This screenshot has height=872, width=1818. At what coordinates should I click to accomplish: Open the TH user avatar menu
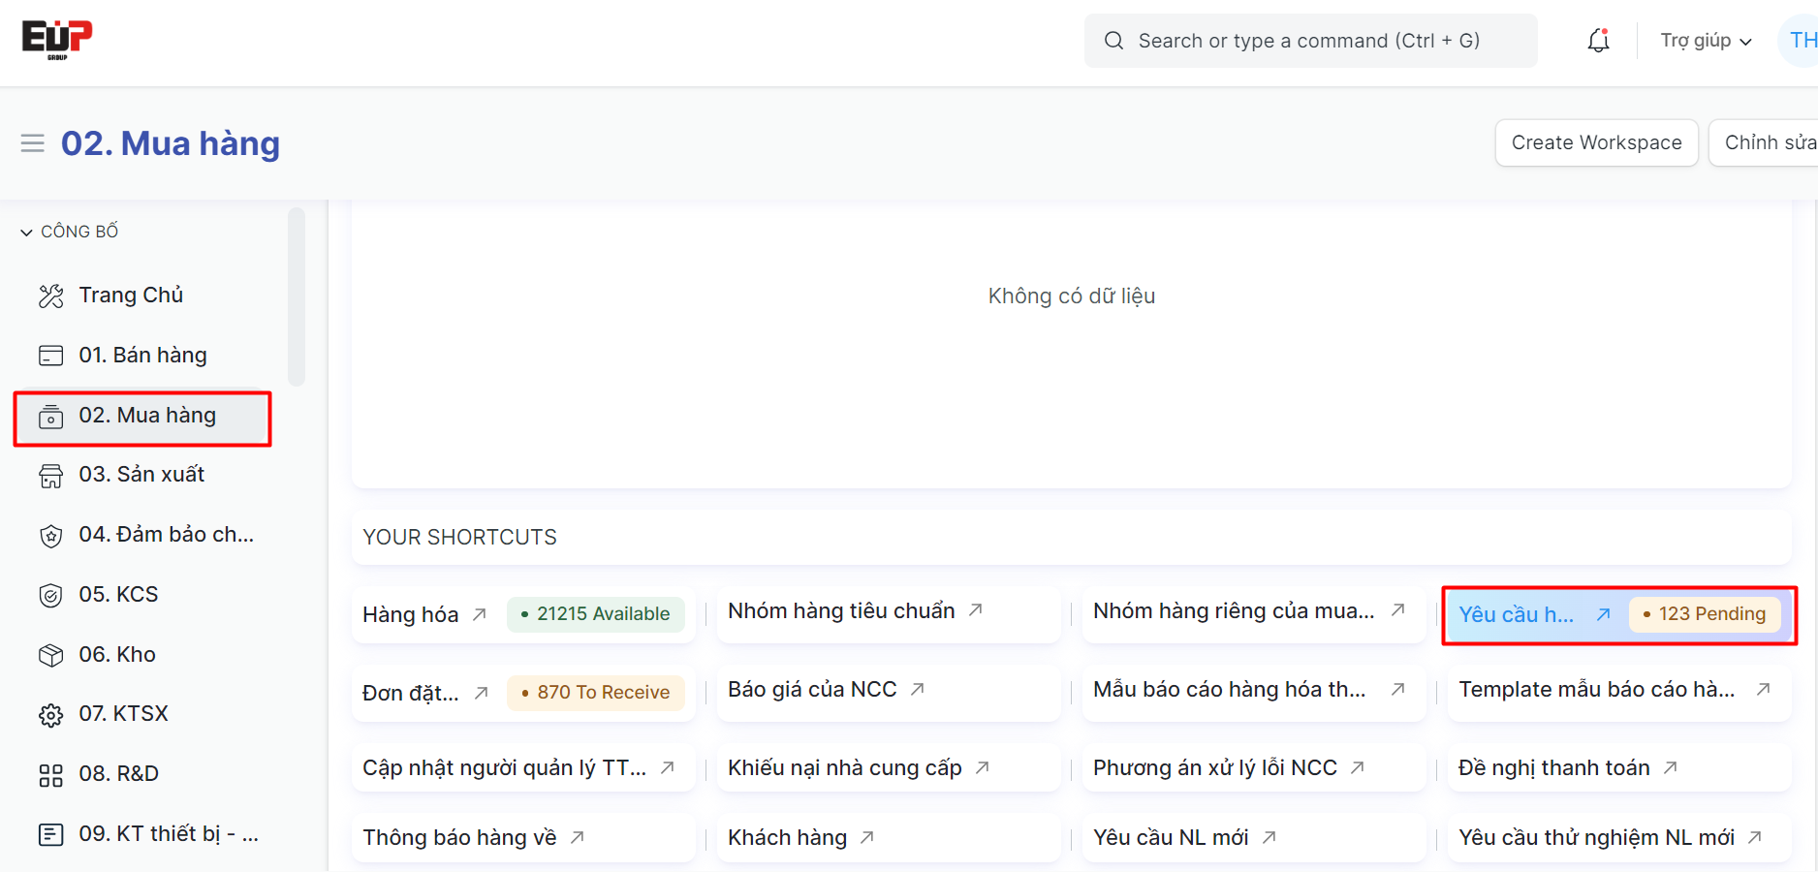(x=1801, y=41)
